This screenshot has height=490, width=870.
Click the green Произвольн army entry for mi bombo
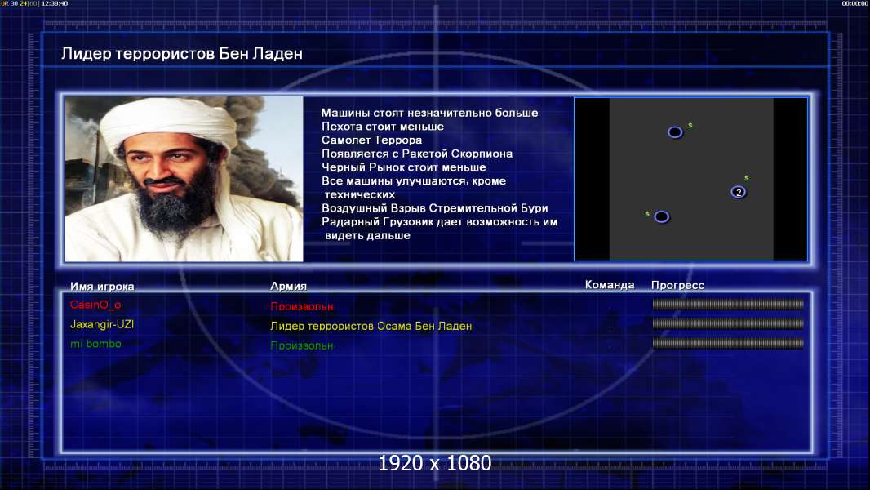coord(302,345)
